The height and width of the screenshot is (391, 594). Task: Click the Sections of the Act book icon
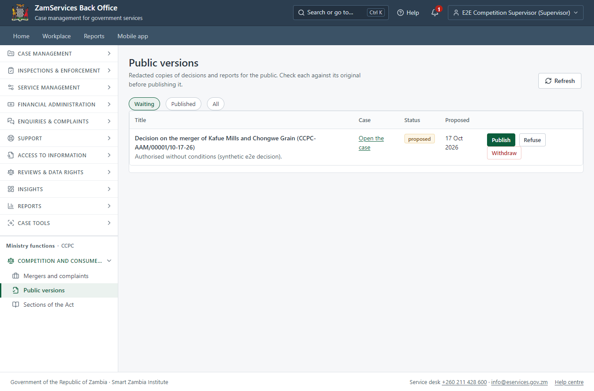click(x=16, y=305)
